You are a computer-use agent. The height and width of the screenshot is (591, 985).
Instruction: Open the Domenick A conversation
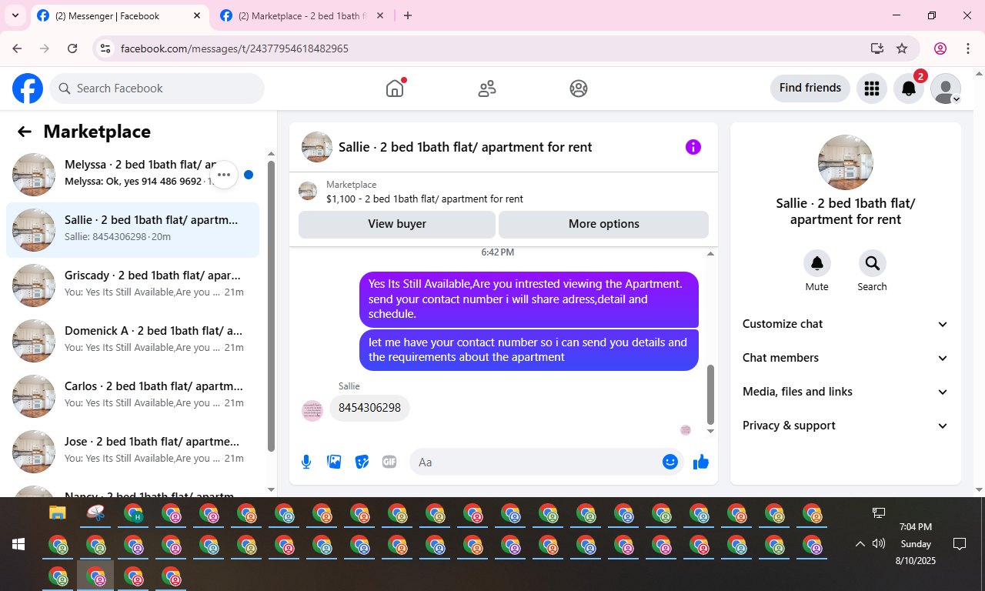132,341
